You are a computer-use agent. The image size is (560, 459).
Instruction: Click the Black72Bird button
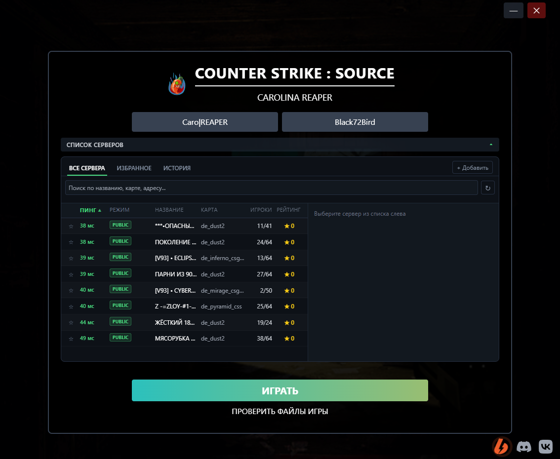[x=355, y=122]
